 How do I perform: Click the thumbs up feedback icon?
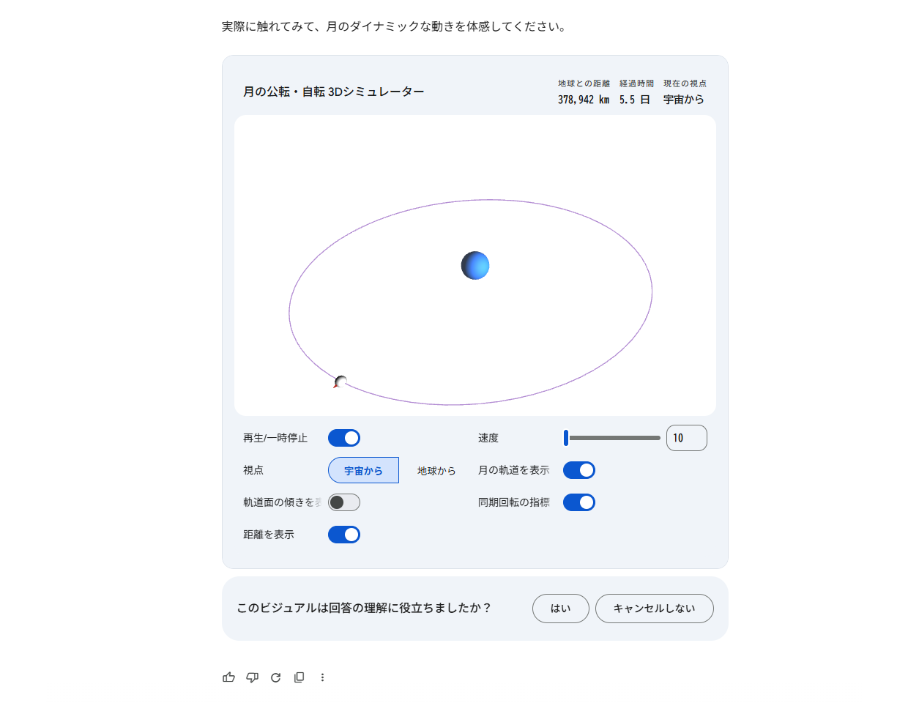(228, 677)
